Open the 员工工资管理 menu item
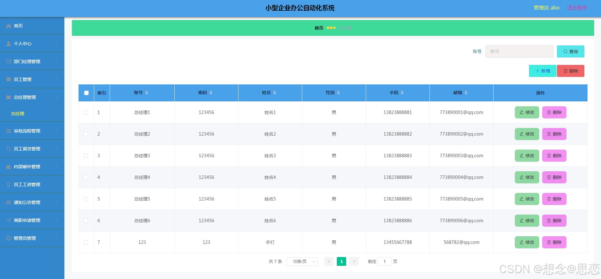The image size is (601, 279). click(32, 185)
